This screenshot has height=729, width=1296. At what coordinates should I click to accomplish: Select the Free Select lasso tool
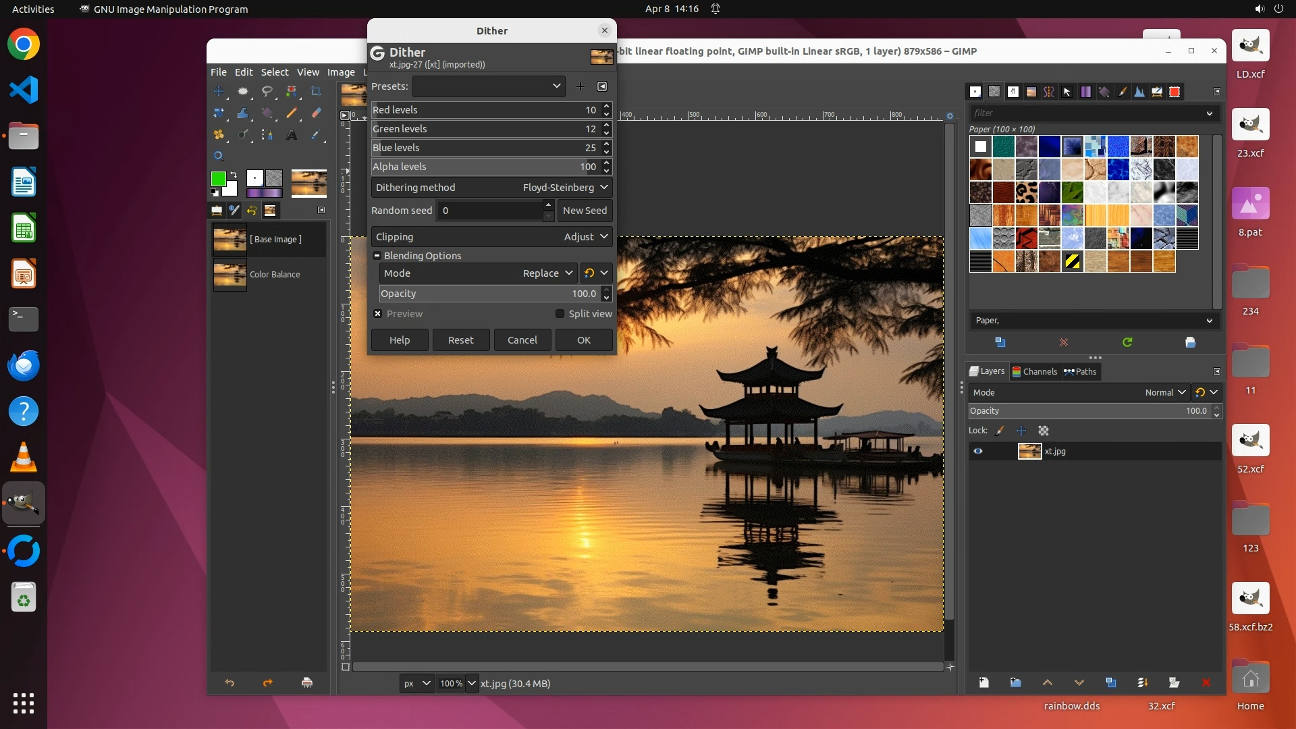[x=267, y=91]
